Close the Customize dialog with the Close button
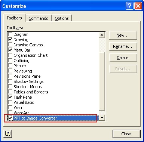144x142 pixels. tap(126, 134)
